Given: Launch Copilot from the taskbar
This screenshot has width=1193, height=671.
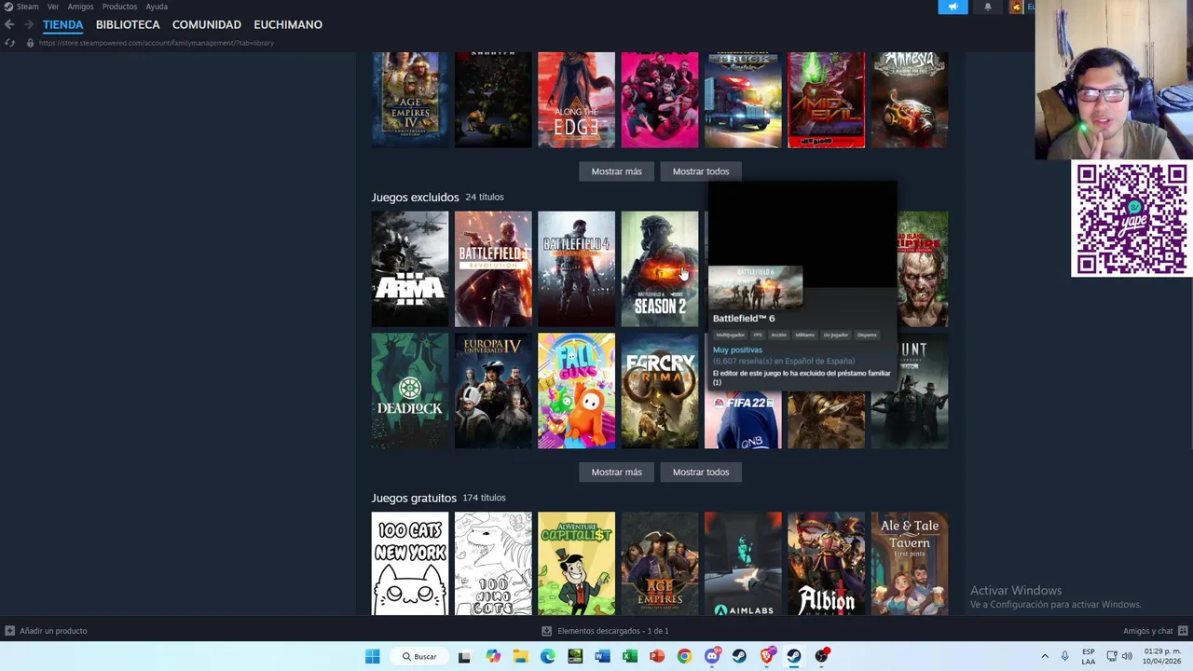Looking at the screenshot, I should (x=493, y=656).
